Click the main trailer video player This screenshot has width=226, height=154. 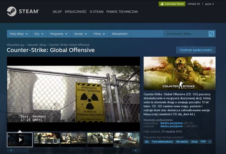pos(74,94)
